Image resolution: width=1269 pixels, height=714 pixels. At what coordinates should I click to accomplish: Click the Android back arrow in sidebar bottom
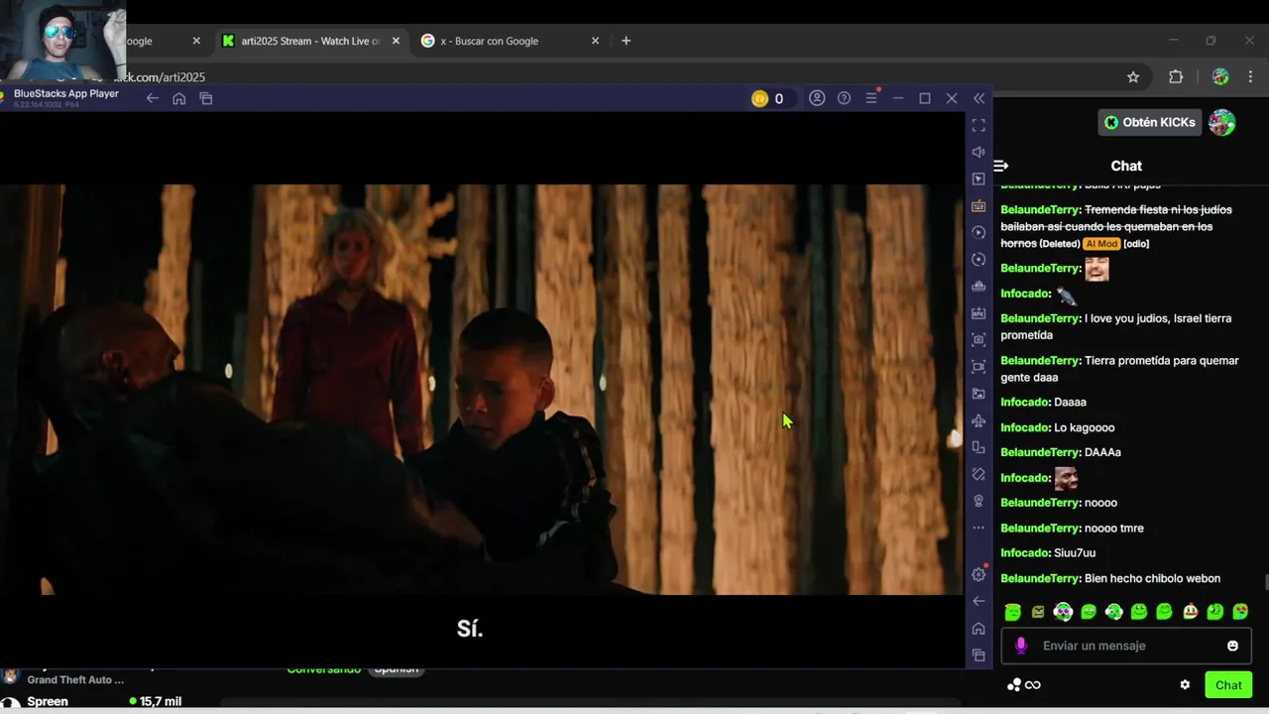tap(979, 601)
